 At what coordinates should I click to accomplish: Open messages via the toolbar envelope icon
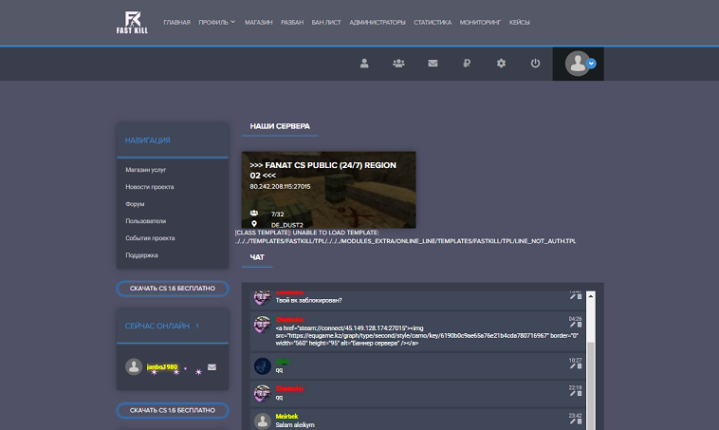pyautogui.click(x=433, y=64)
